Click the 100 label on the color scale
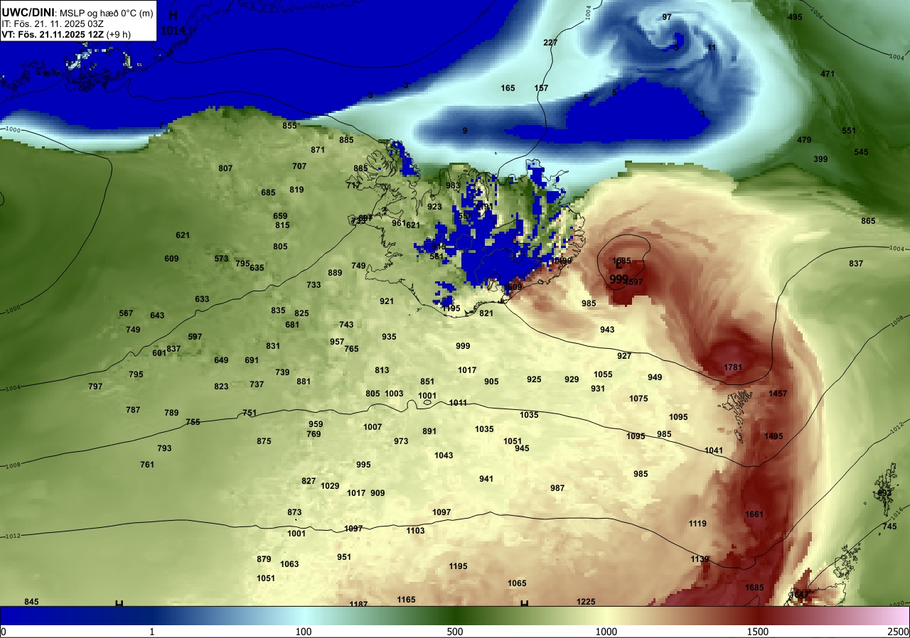 pyautogui.click(x=304, y=632)
